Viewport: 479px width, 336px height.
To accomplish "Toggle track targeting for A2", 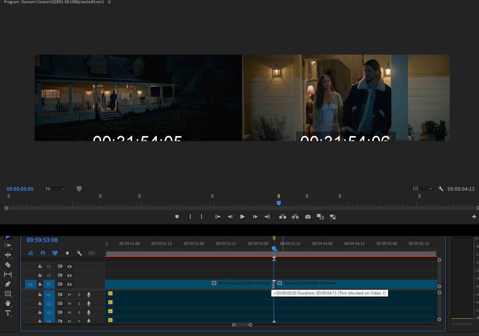I will tap(49, 304).
